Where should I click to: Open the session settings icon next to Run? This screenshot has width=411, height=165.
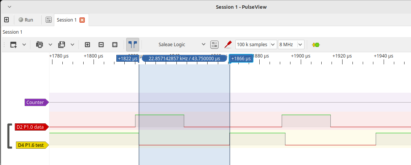pyautogui.click(x=49, y=20)
